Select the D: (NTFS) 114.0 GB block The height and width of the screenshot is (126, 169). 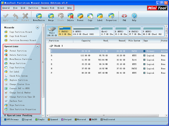coord(86,31)
